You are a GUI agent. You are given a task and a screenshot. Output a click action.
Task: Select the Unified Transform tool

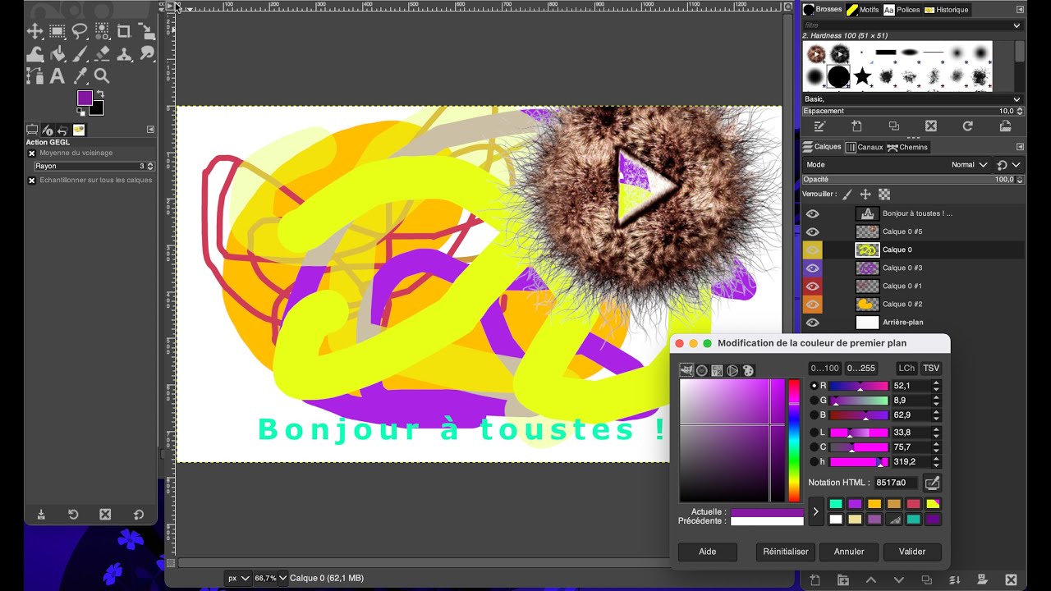tap(147, 32)
